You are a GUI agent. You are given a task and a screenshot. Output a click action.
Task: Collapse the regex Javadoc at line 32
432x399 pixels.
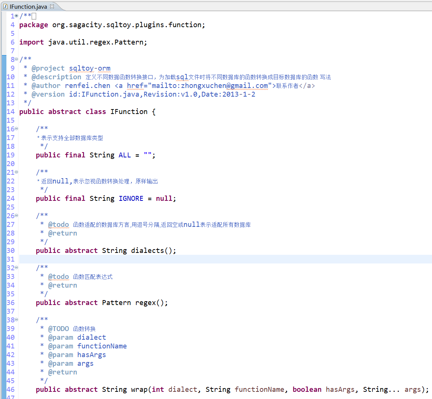click(17, 268)
